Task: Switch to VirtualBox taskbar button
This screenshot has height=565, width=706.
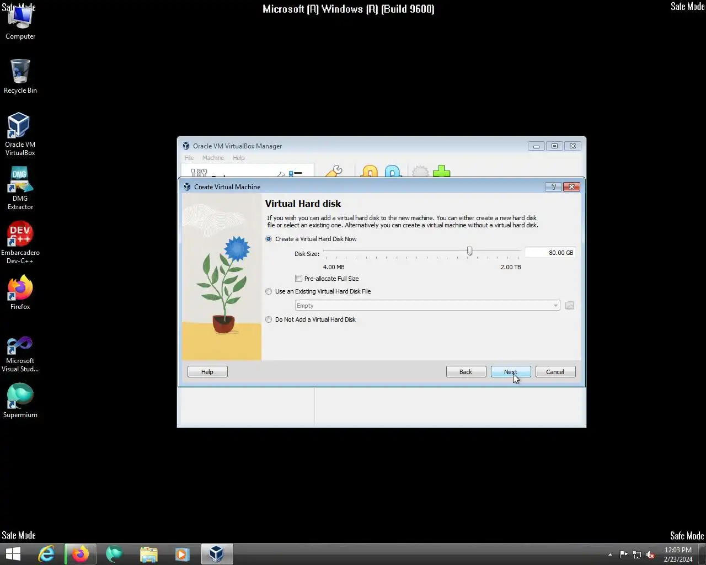Action: pyautogui.click(x=217, y=554)
